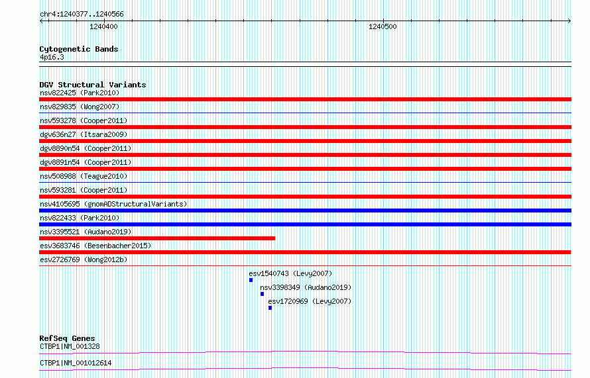Image resolution: width=590 pixels, height=378 pixels.
Task: Click the red bar beneath dgv636n27
Action: (305, 141)
